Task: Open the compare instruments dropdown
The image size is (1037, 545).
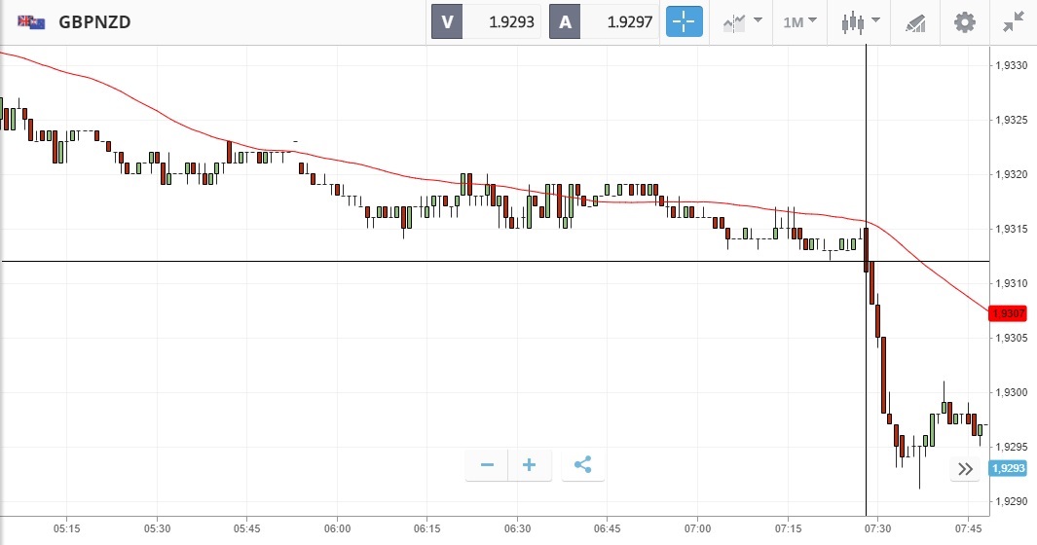Action: 741,21
